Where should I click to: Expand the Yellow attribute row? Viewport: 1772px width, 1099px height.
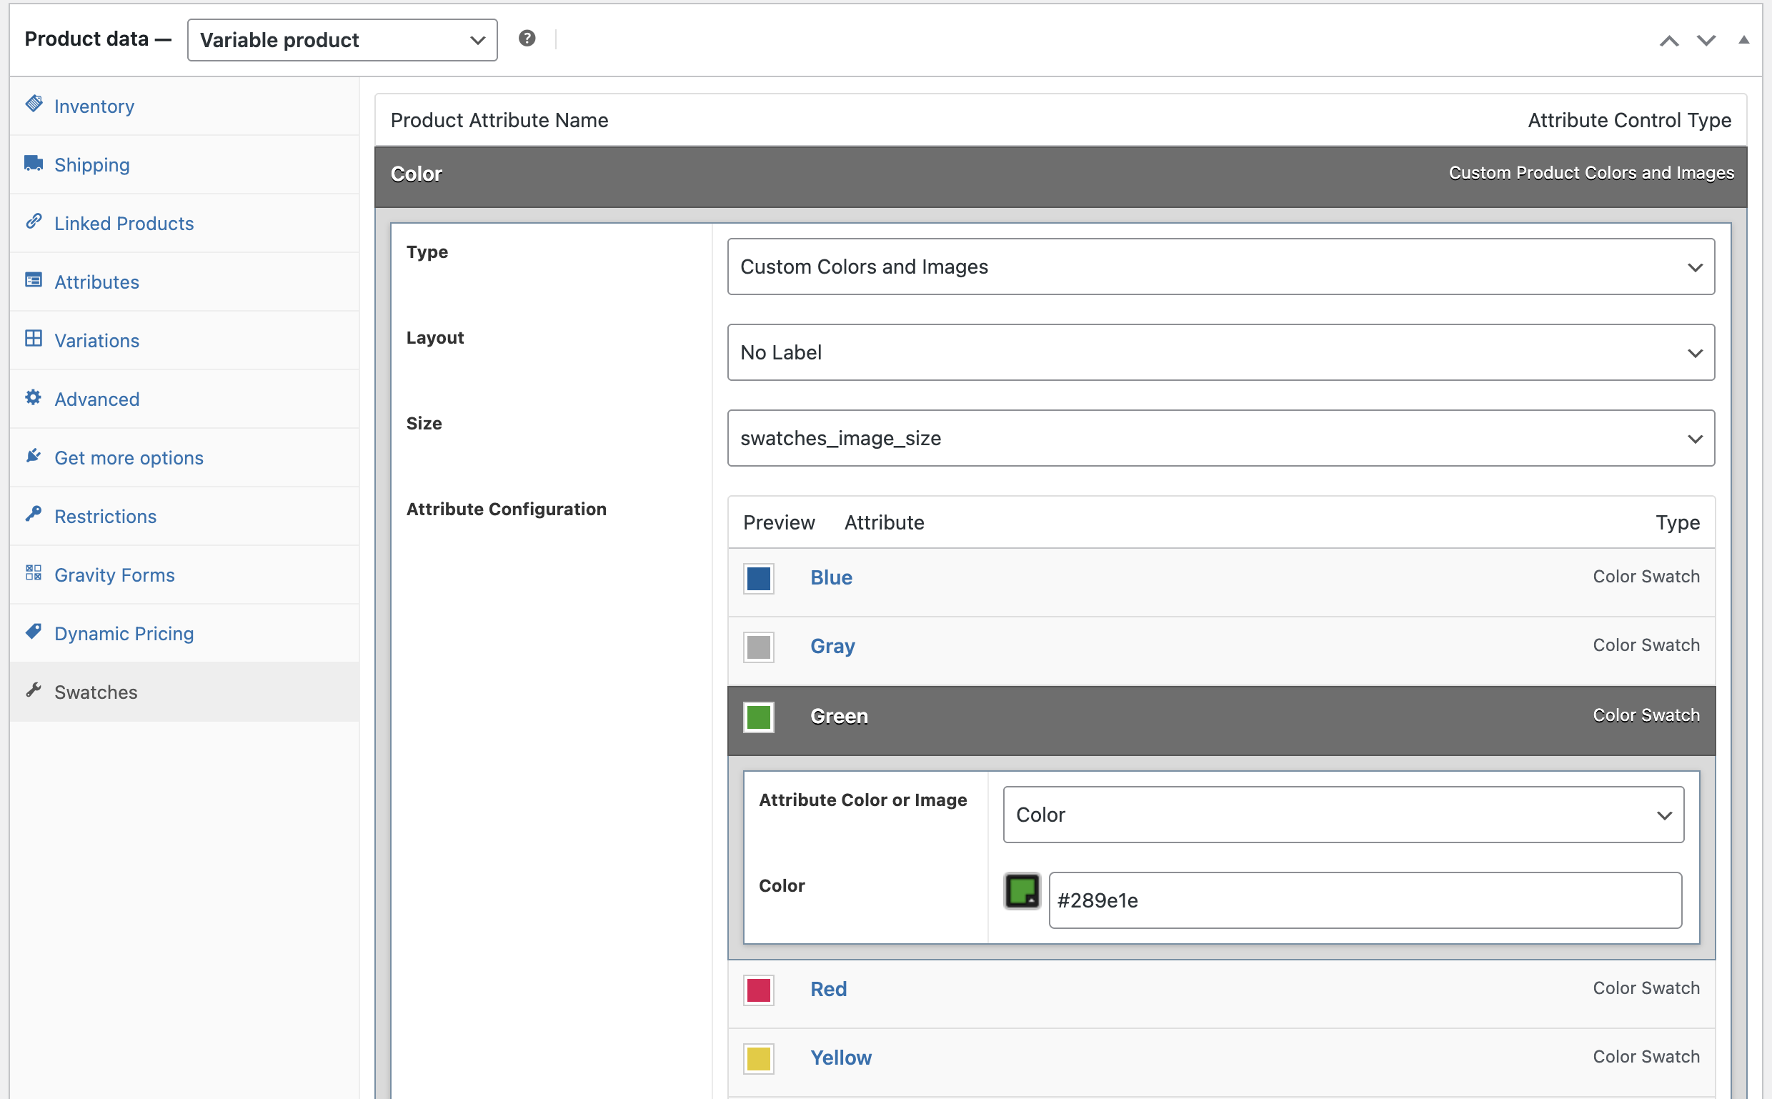coord(840,1058)
